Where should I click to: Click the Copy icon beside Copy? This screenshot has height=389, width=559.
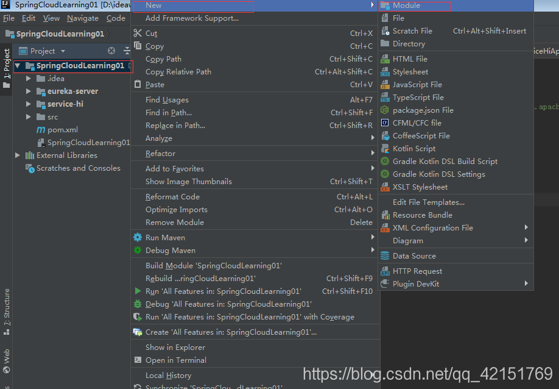138,46
